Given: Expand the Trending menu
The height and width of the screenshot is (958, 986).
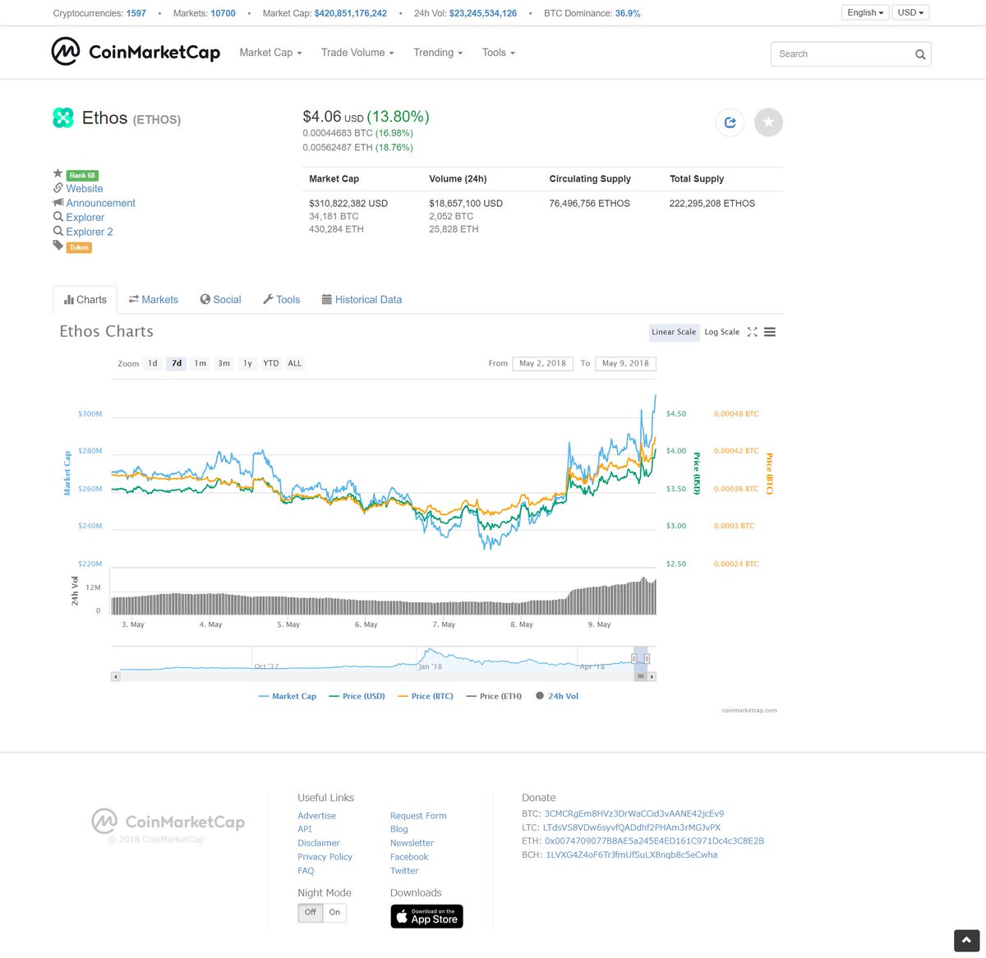Looking at the screenshot, I should [438, 53].
